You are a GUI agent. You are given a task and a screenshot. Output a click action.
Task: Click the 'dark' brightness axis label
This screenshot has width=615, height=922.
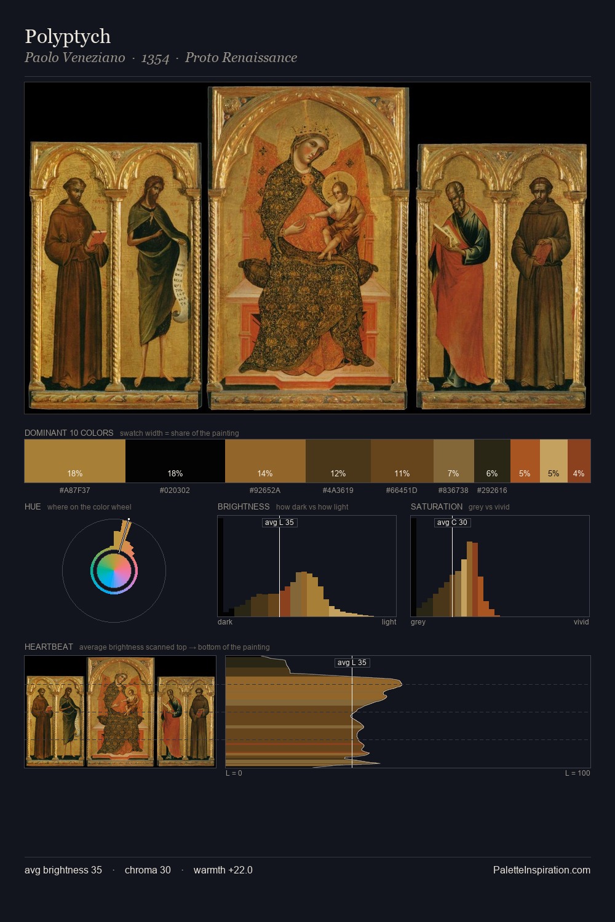(x=225, y=622)
